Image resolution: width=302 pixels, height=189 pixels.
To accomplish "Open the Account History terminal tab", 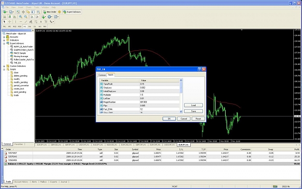I will 21,182.
